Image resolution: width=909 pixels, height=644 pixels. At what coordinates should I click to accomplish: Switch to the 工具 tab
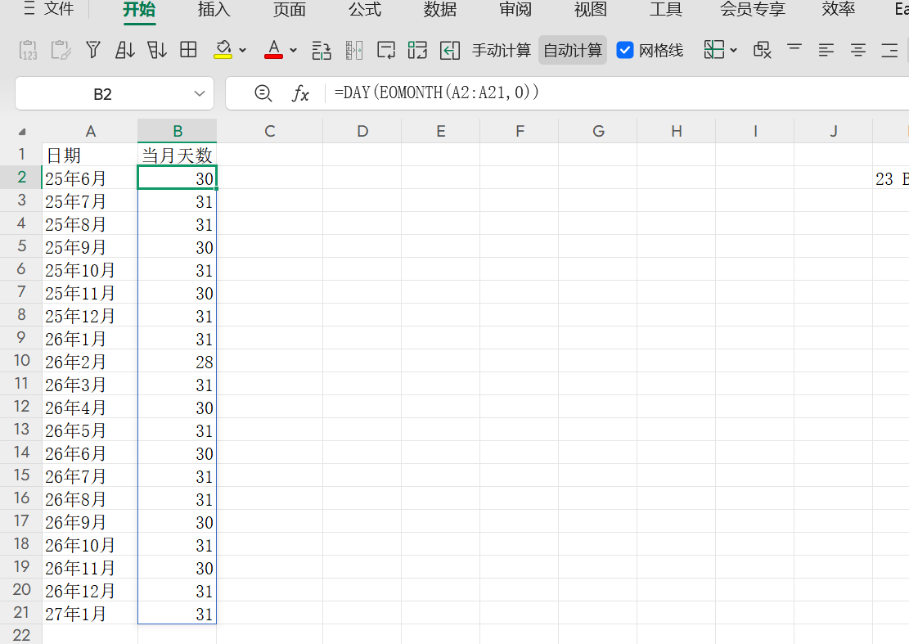coord(666,9)
